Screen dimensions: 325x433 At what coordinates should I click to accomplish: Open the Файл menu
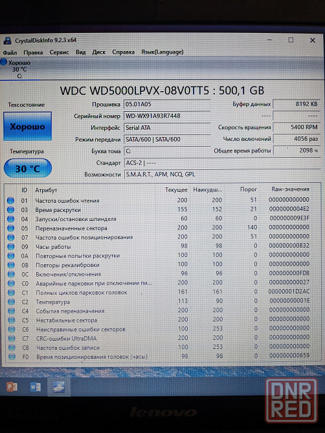[x=10, y=52]
